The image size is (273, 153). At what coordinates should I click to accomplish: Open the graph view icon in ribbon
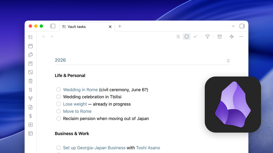(x=30, y=99)
